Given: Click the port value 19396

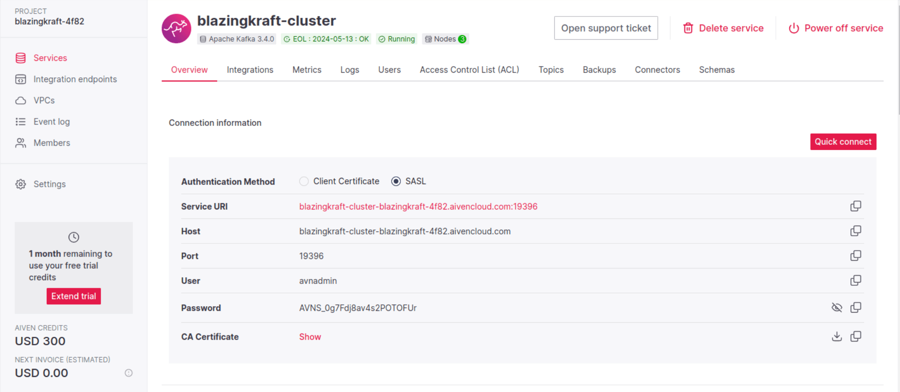Looking at the screenshot, I should click(311, 256).
